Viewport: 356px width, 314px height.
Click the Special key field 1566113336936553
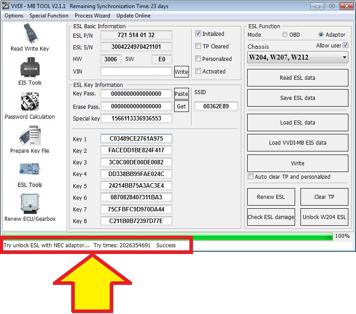click(x=136, y=118)
